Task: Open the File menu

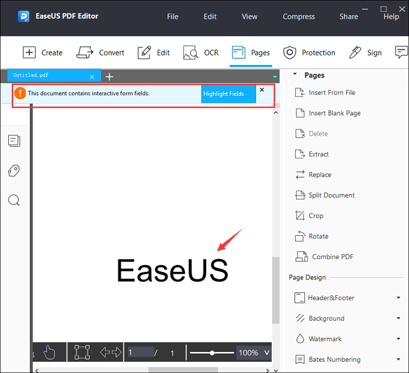Action: (x=173, y=16)
